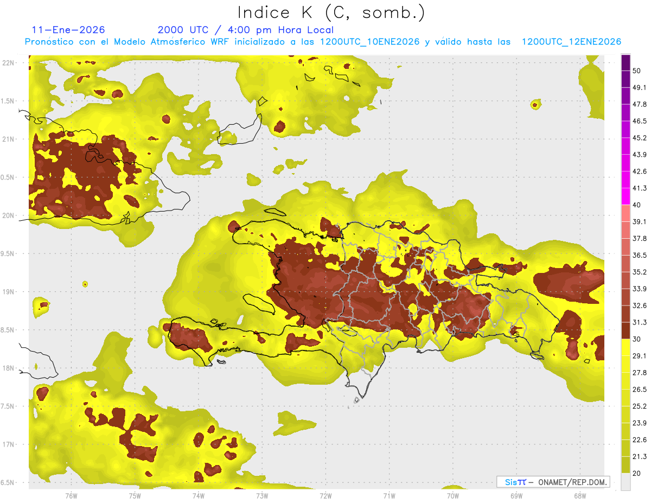Viewport: 651px width, 503px height.
Task: Click the WRF model forecast description line
Action: 323,42
